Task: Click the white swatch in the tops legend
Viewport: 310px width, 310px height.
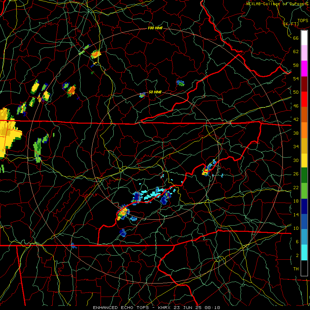Action: [x=304, y=38]
